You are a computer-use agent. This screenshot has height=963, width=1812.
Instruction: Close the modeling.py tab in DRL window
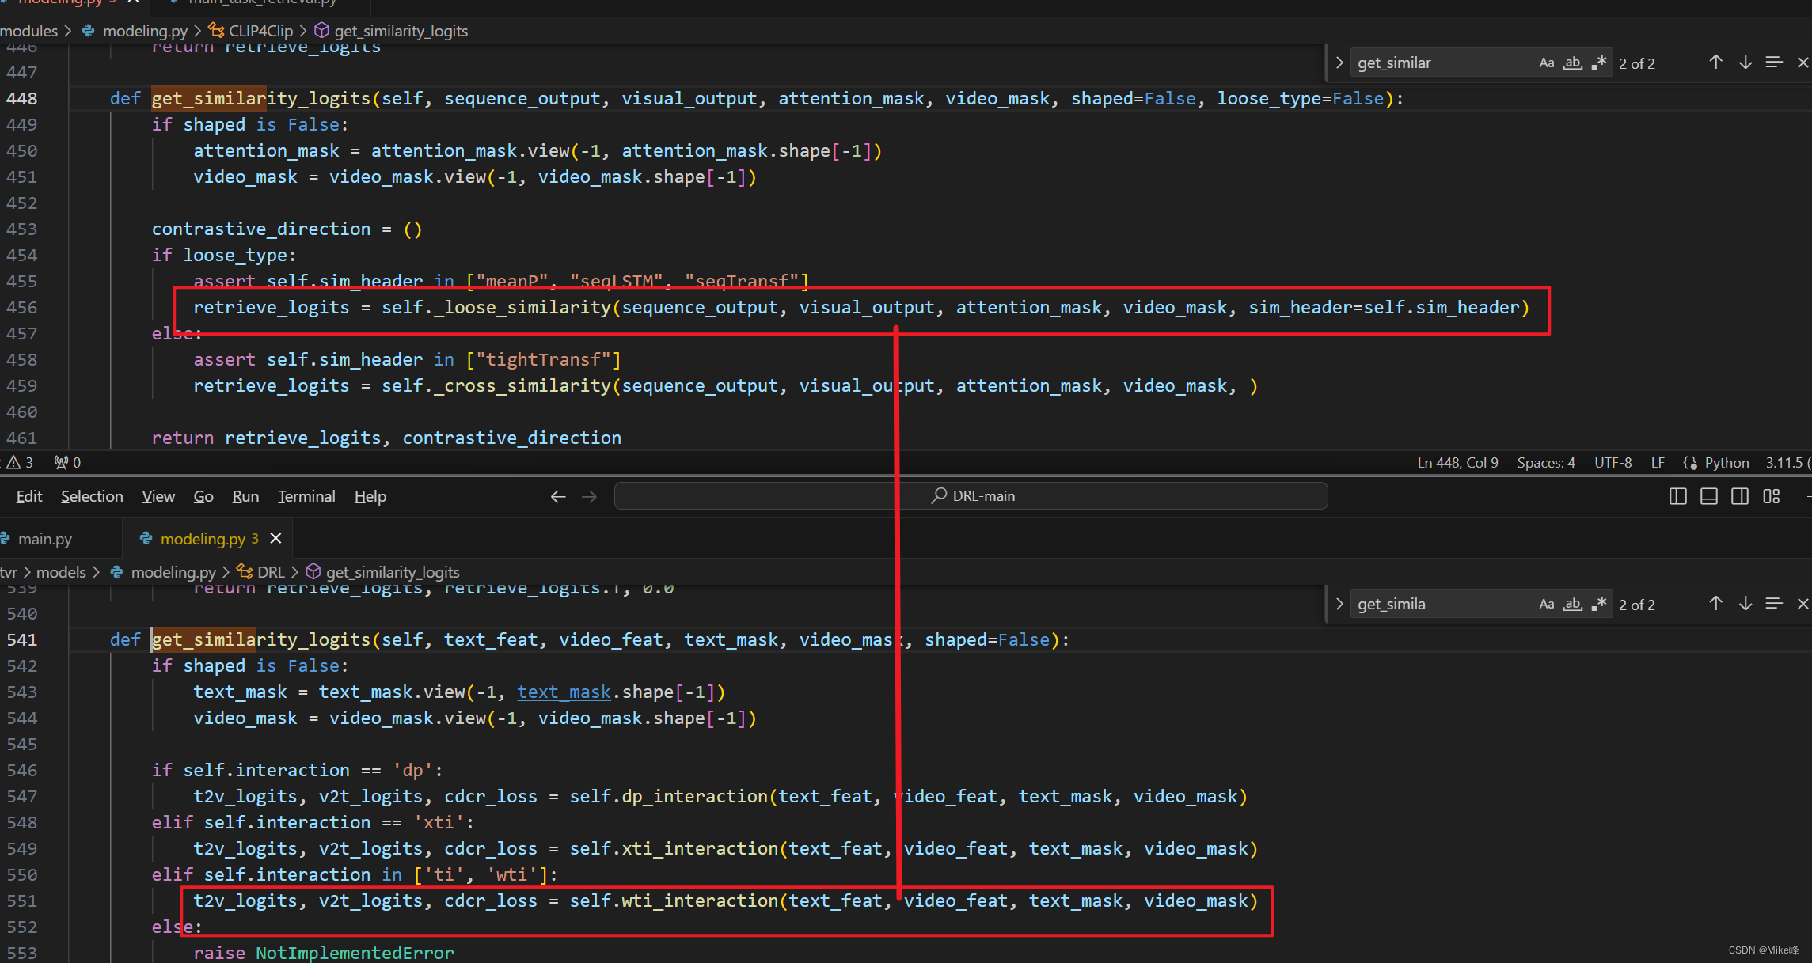[x=275, y=538]
